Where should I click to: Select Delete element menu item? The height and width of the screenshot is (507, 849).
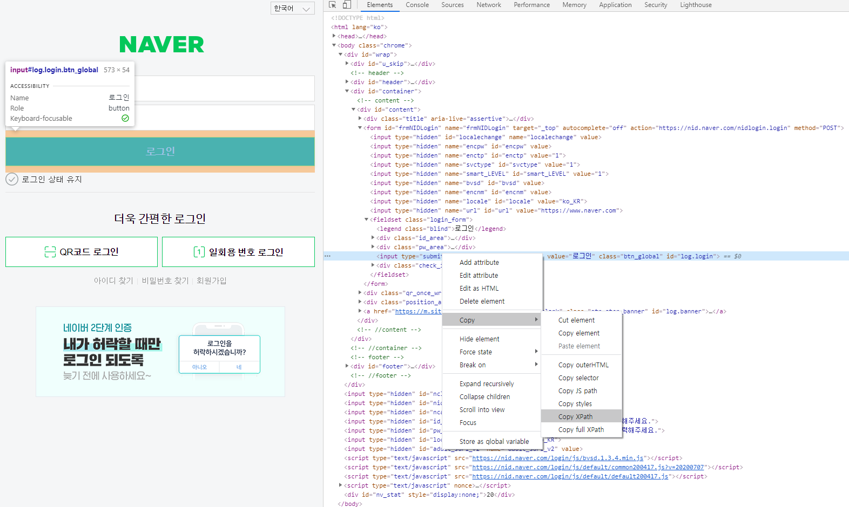tap(492, 302)
